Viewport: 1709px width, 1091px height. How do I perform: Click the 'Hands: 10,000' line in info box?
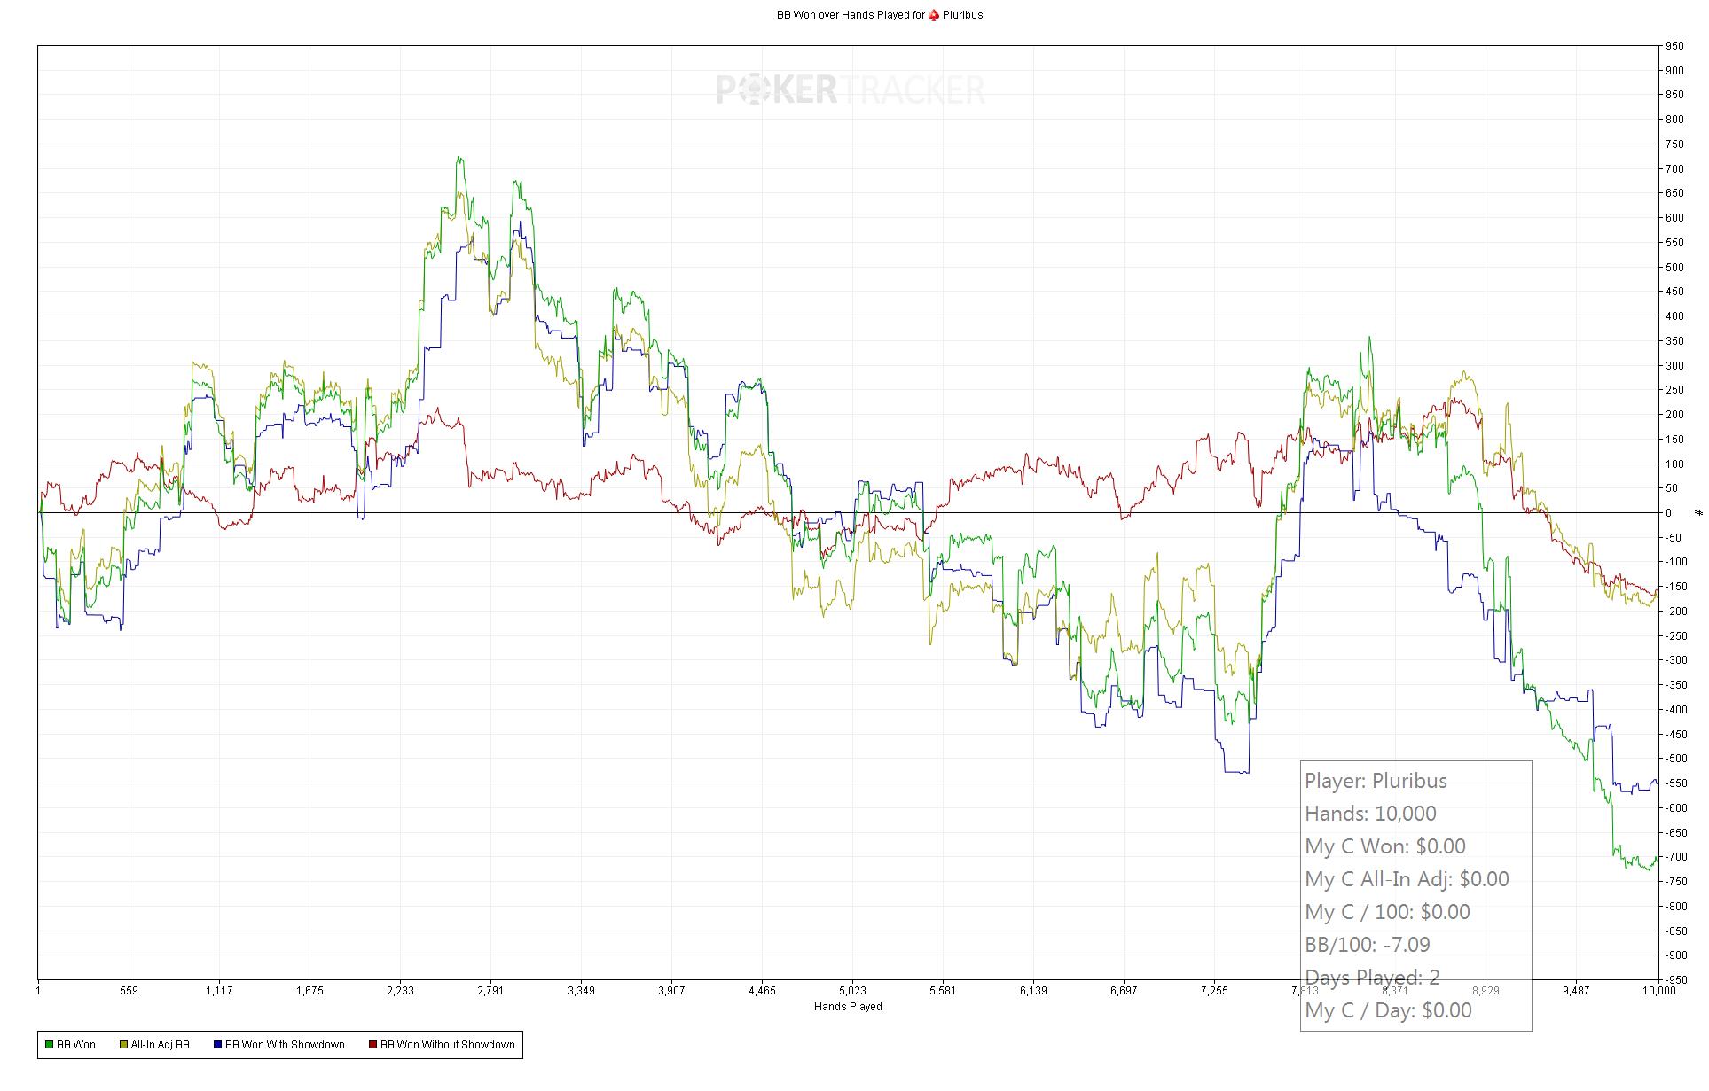[1370, 814]
